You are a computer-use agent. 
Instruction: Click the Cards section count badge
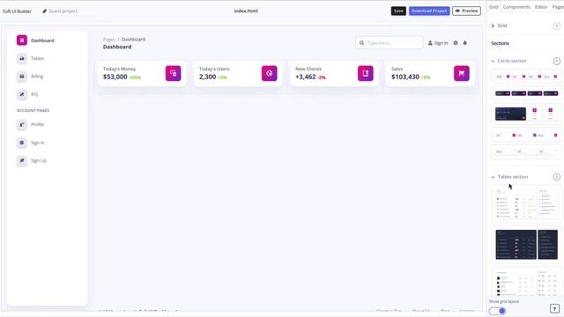coord(556,61)
